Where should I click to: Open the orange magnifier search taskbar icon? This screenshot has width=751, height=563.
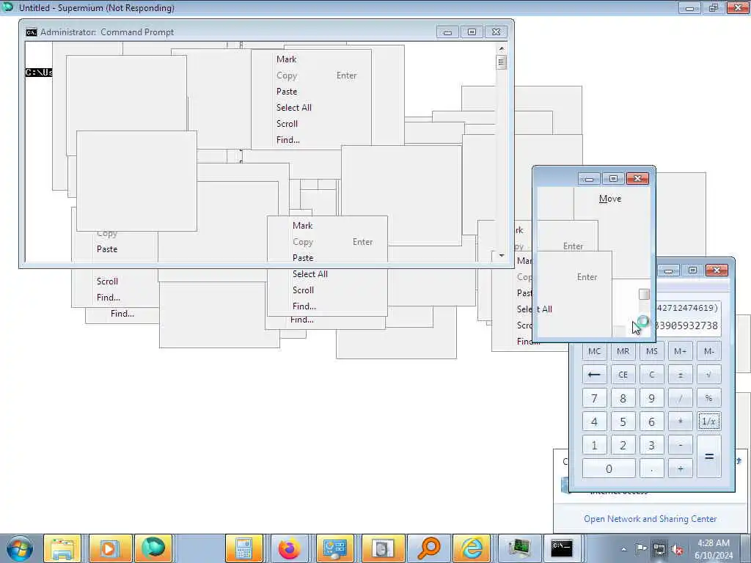click(x=428, y=548)
